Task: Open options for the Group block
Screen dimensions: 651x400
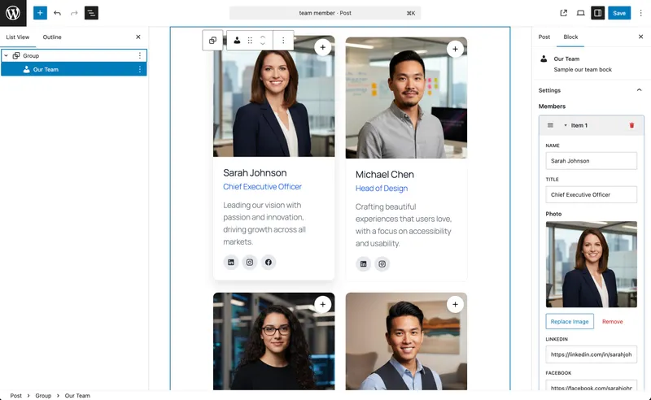Action: click(140, 55)
